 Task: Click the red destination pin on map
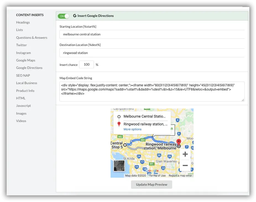click(179, 142)
